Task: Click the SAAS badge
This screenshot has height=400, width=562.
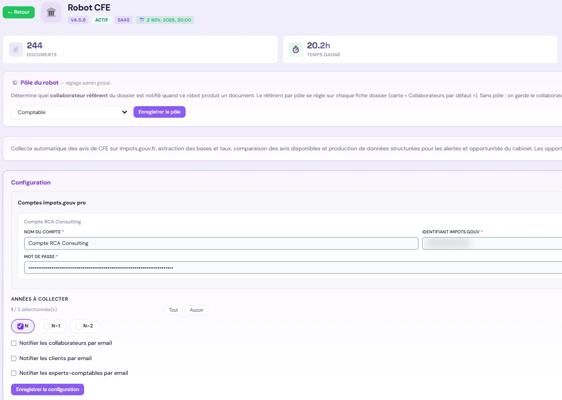Action: (124, 20)
